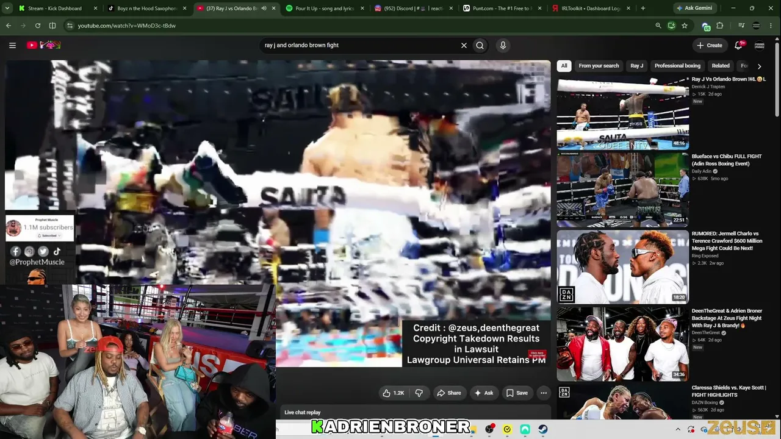
Task: Like the video
Action: coord(394,393)
